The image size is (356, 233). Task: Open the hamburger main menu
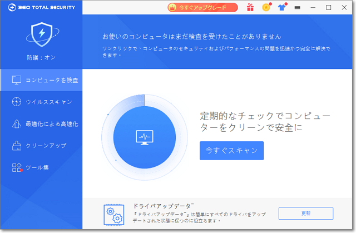pos(297,8)
